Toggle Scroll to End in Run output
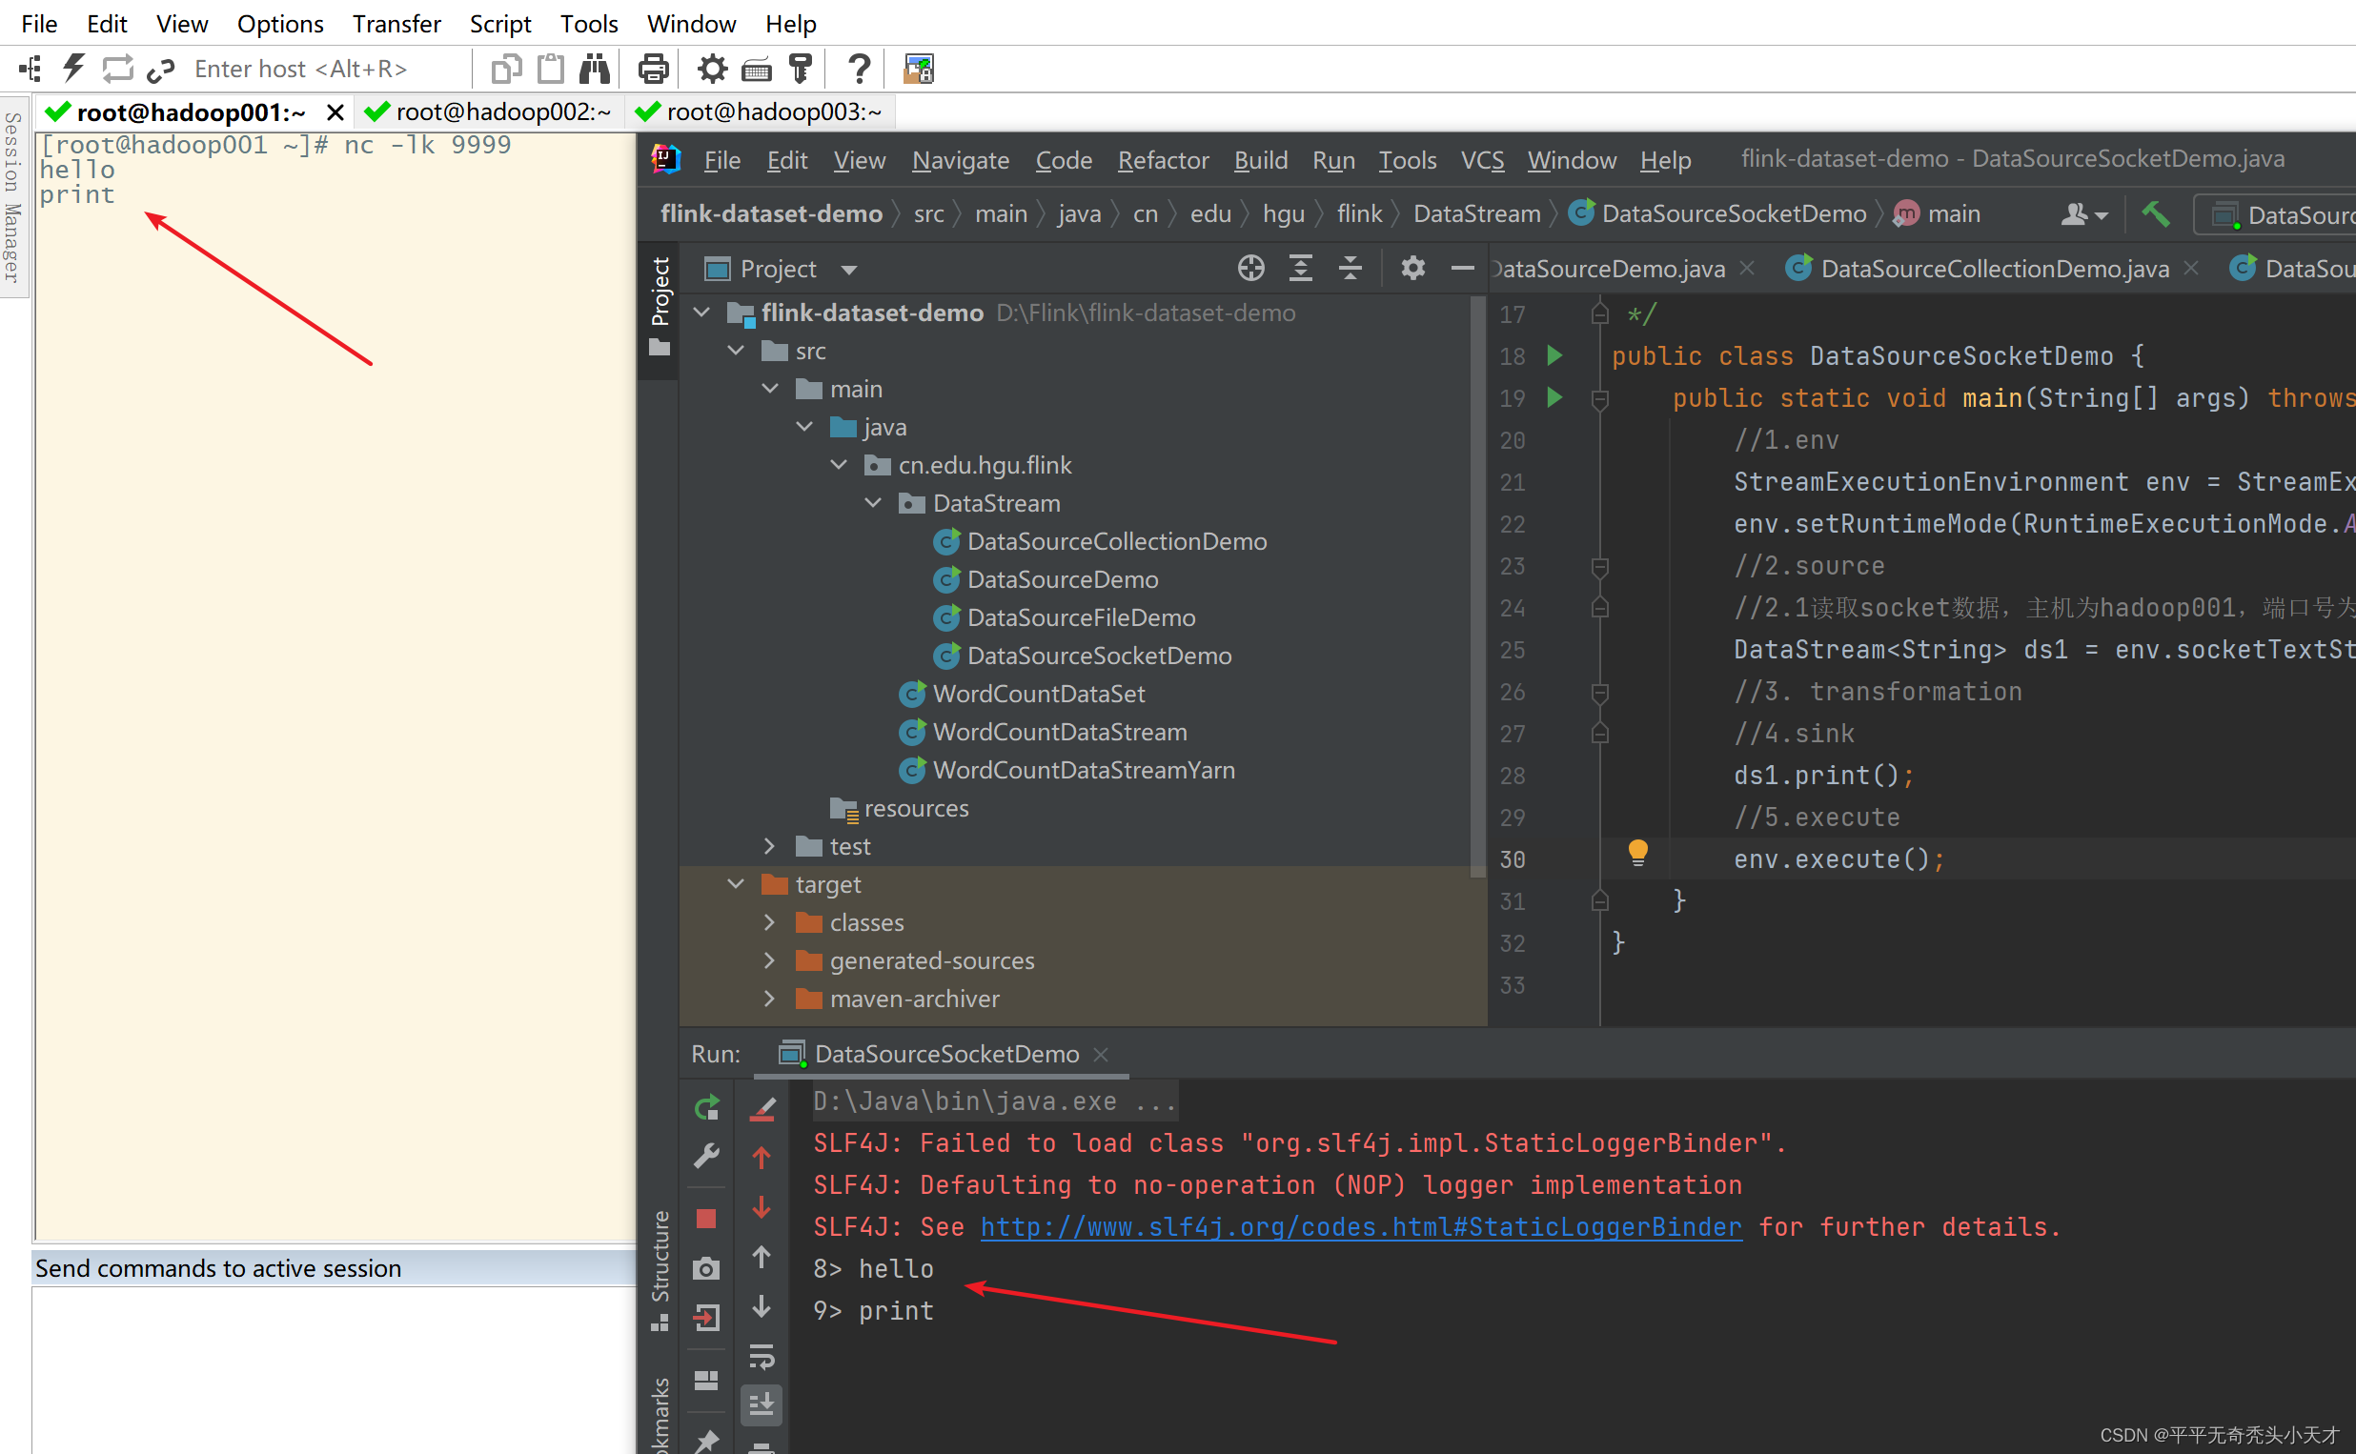Screen dimensions: 2356x1454 tap(762, 1405)
